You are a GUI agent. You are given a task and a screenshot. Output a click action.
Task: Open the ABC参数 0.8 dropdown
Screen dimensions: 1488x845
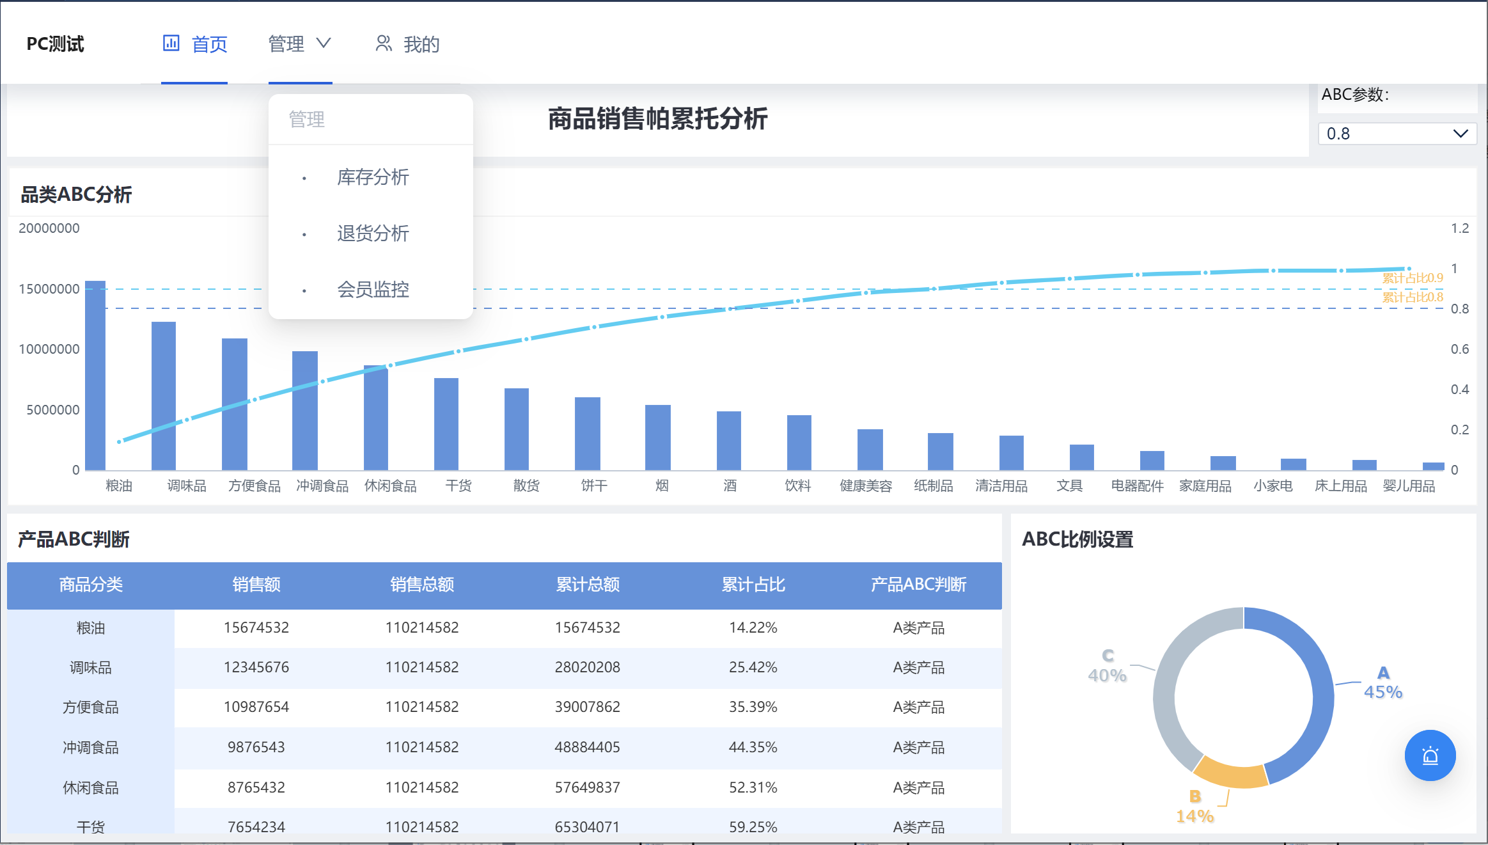pos(1397,134)
